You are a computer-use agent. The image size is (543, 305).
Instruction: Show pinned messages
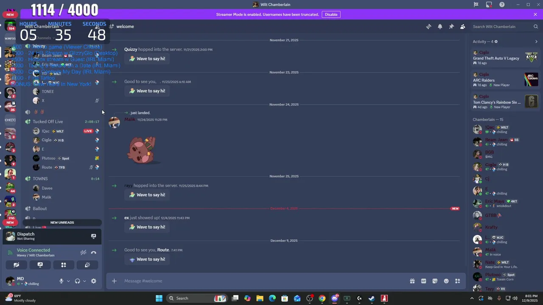(x=451, y=26)
